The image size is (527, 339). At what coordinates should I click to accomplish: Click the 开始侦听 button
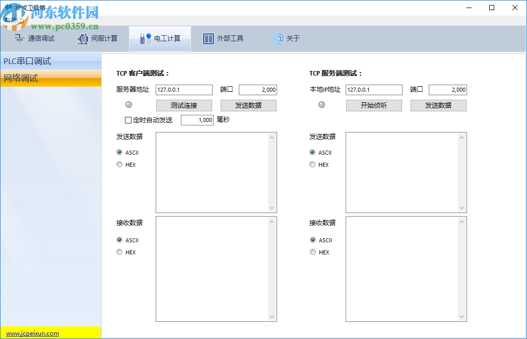point(373,105)
